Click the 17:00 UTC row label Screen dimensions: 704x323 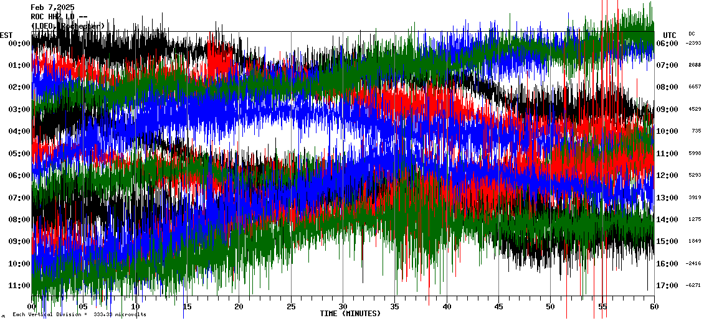(x=670, y=286)
